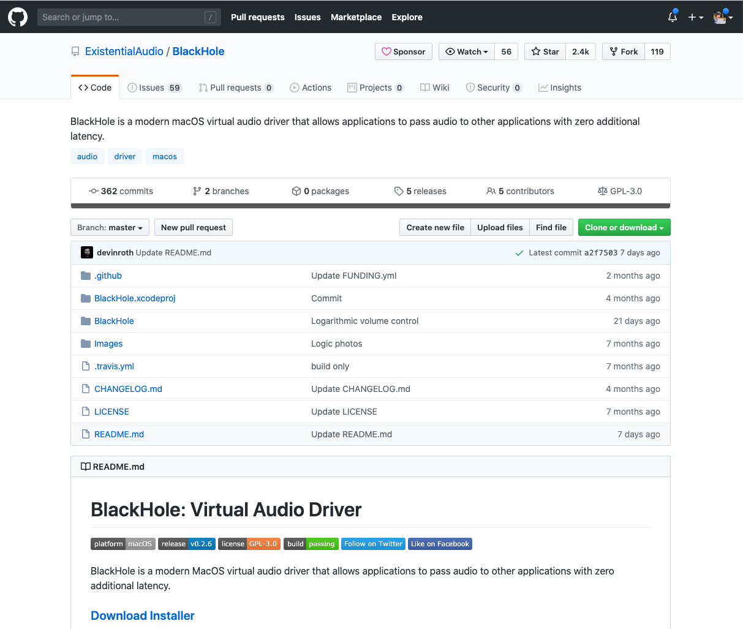The width and height of the screenshot is (743, 629).
Task: Click the audio topic tag
Action: point(87,156)
